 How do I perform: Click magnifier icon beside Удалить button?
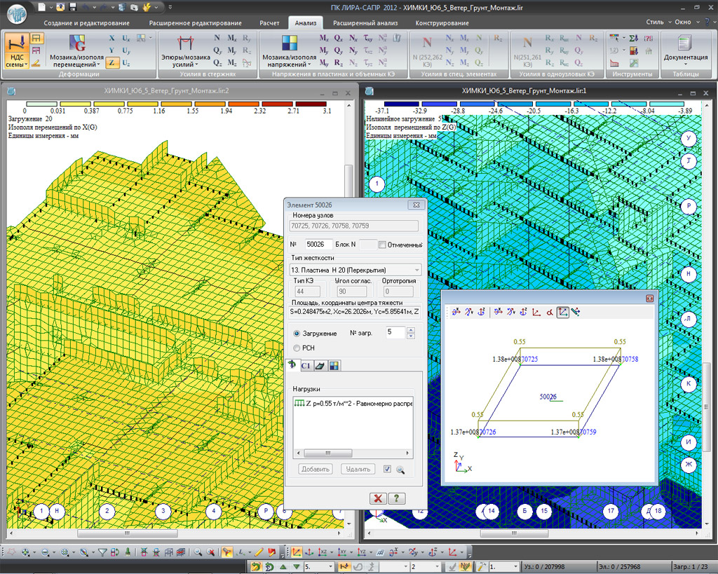pyautogui.click(x=401, y=470)
